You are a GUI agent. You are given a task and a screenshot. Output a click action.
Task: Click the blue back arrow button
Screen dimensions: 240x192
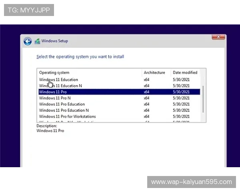click(28, 41)
